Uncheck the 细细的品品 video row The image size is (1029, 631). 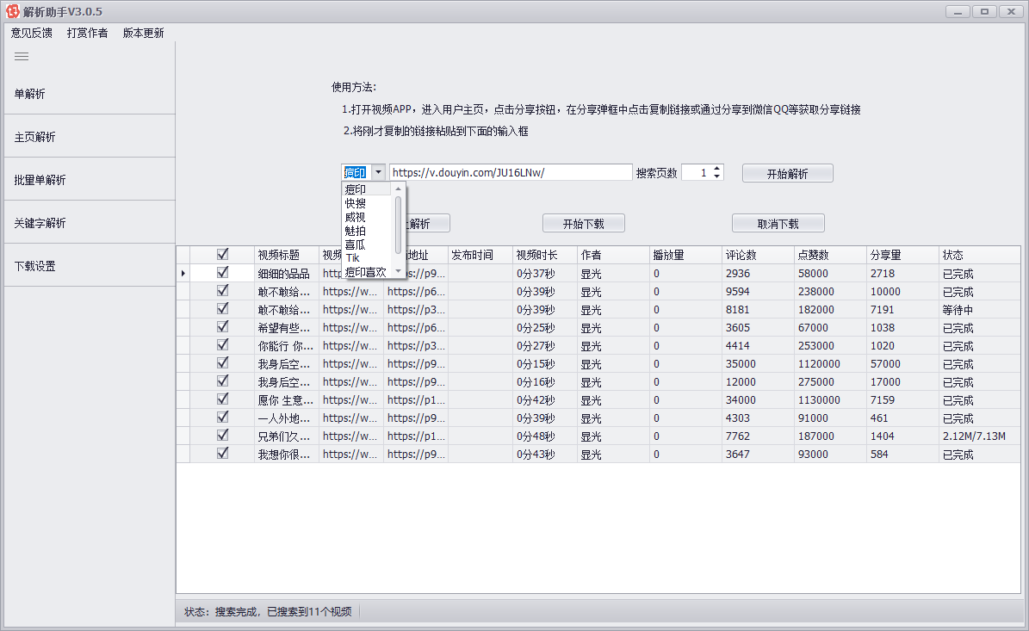click(x=221, y=273)
